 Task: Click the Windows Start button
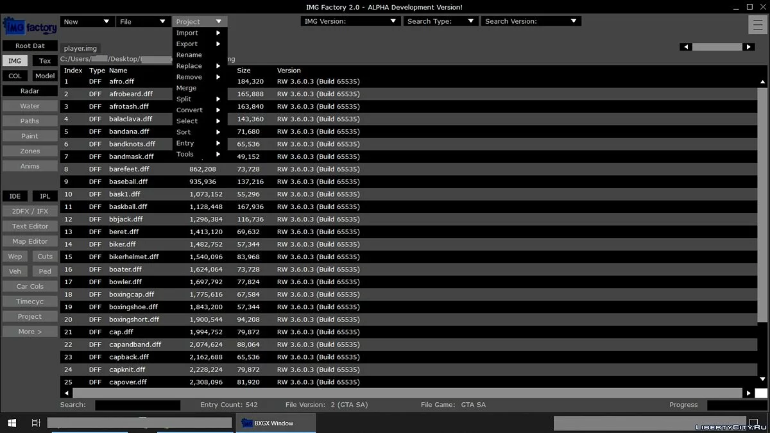click(x=12, y=423)
